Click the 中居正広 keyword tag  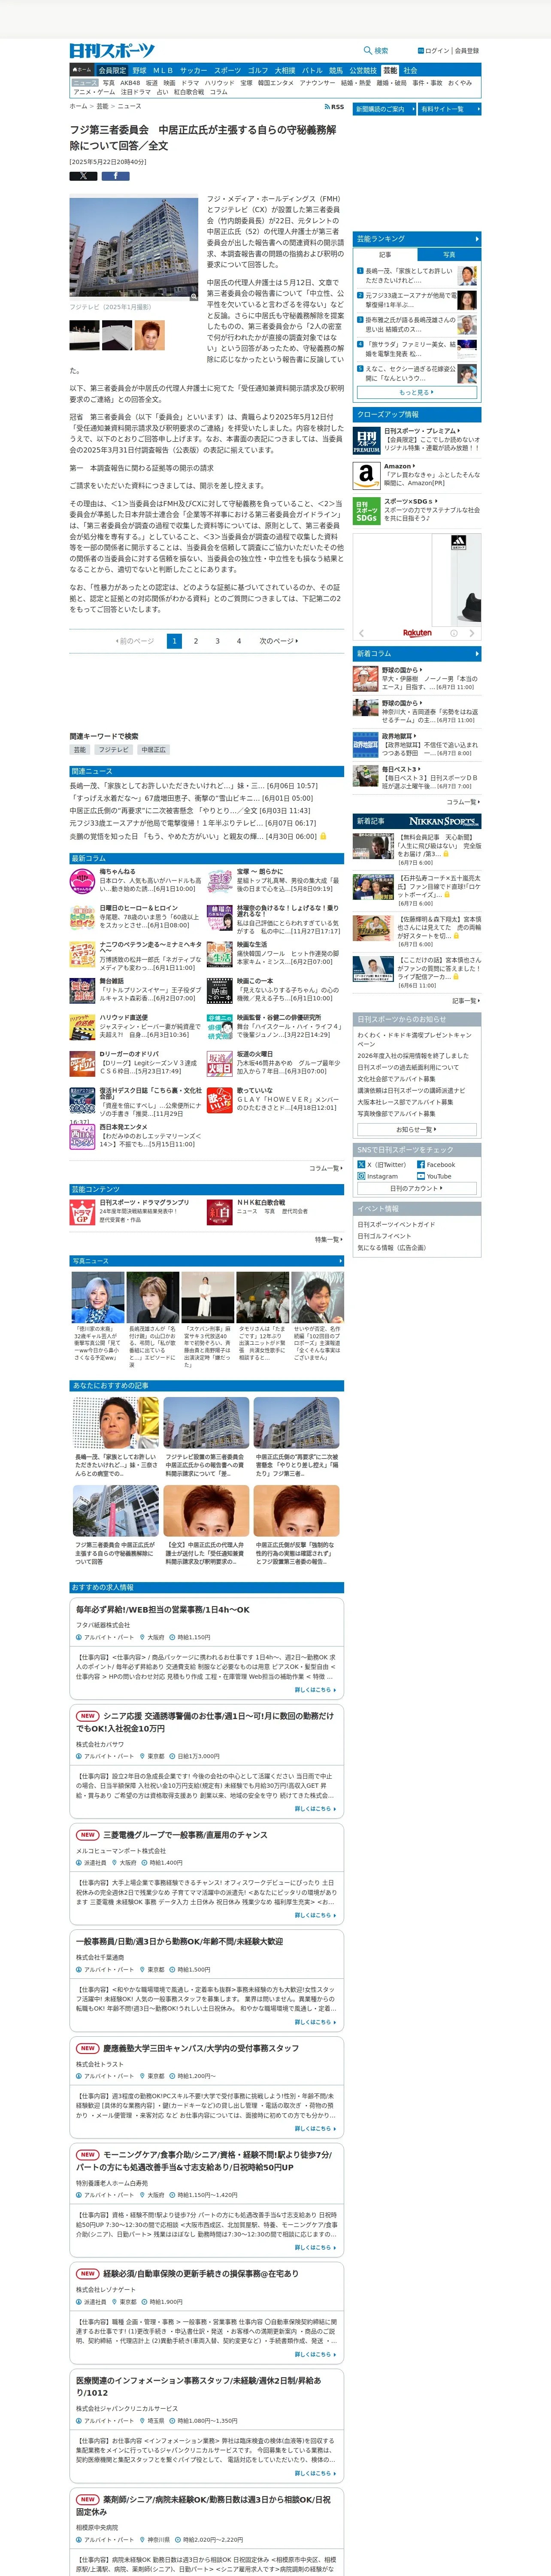point(153,749)
